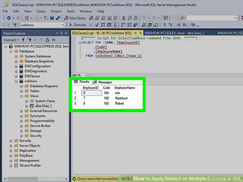This screenshot has height=182, width=243.
Task: Open the Connect dropdown in Object Explorer
Action: pos(11,40)
